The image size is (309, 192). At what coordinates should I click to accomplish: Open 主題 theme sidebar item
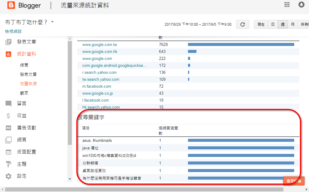click(22, 164)
